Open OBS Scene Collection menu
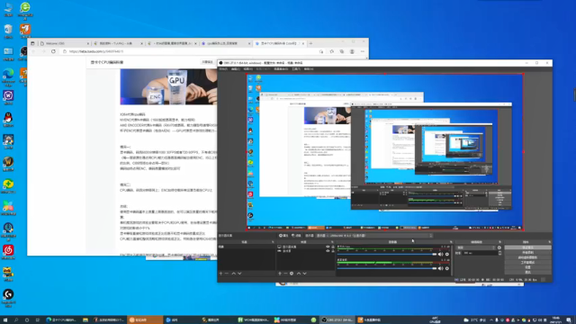Viewport: 576px width, 324px height. tap(281, 69)
